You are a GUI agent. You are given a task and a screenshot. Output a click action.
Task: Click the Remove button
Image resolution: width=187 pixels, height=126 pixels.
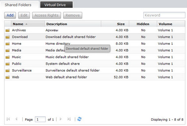click(72, 15)
